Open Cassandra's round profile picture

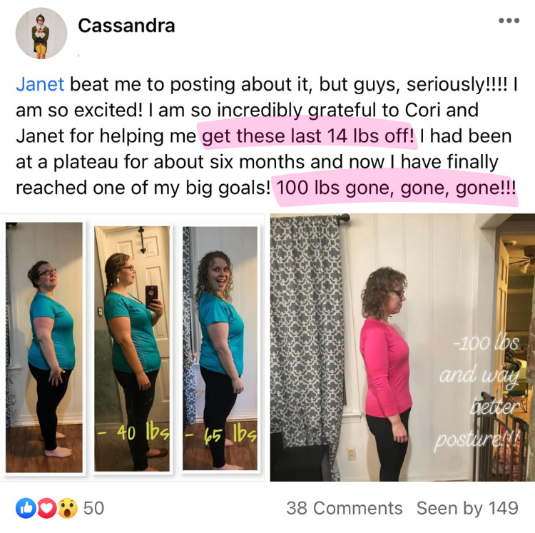coord(41,33)
